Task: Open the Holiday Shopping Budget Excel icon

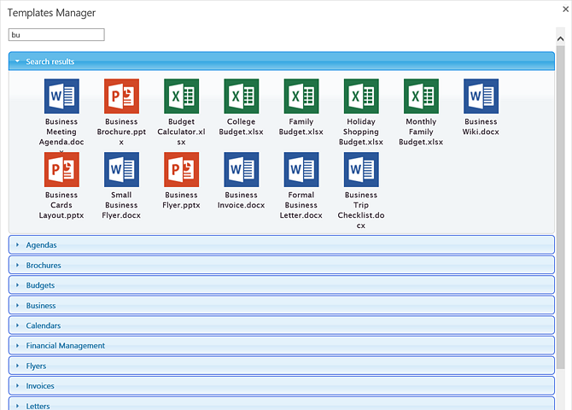Action: (361, 96)
